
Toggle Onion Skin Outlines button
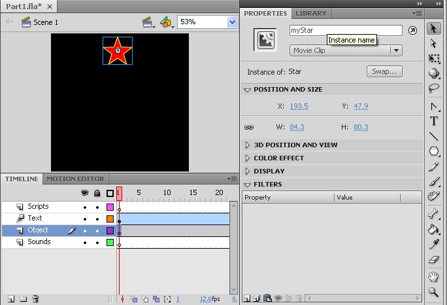(145, 299)
